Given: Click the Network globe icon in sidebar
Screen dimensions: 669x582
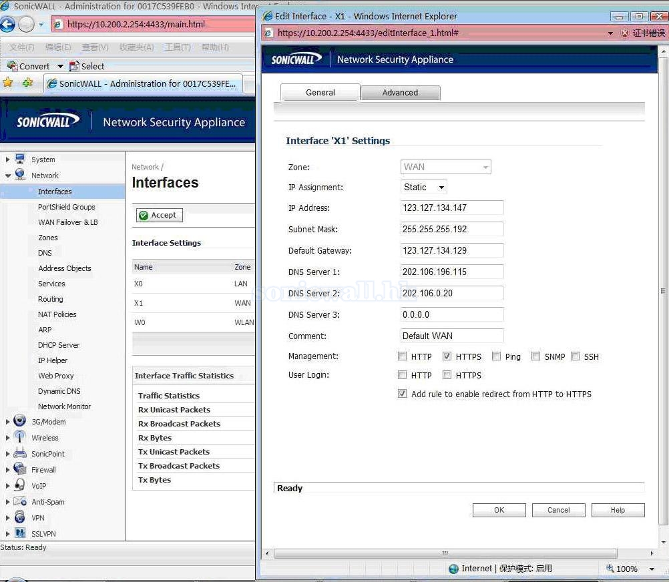Looking at the screenshot, I should [20, 174].
